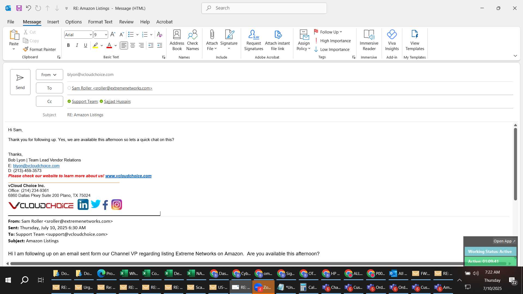Open the Arial font name dropdown
Image resolution: width=523 pixels, height=294 pixels.
(91, 35)
